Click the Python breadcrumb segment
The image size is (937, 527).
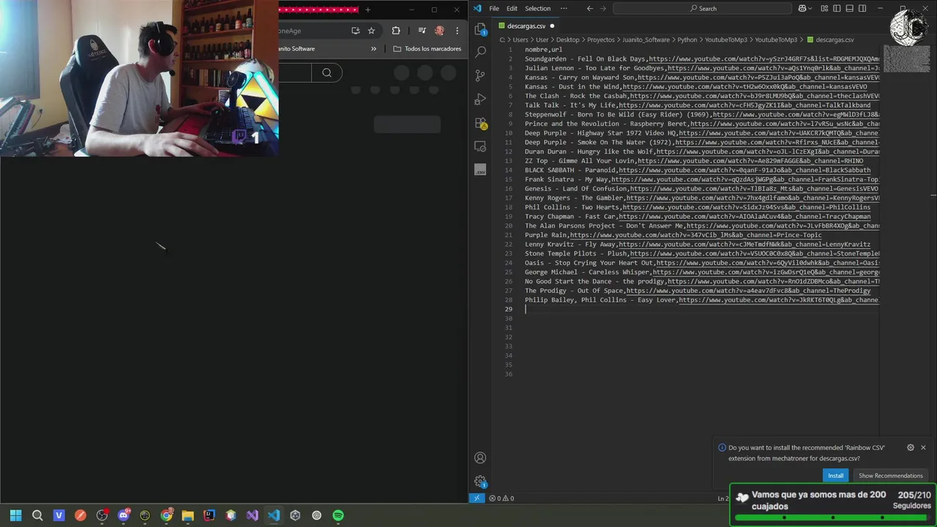pos(687,40)
